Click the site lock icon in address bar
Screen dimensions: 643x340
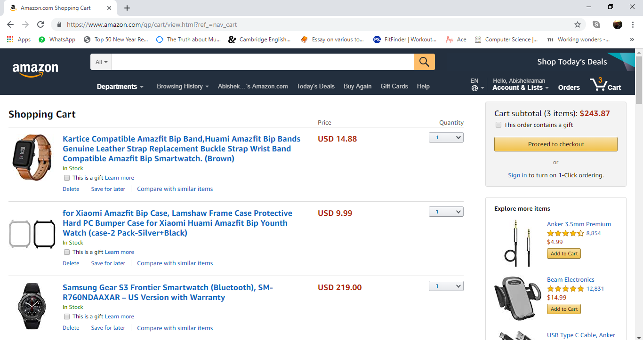click(59, 24)
